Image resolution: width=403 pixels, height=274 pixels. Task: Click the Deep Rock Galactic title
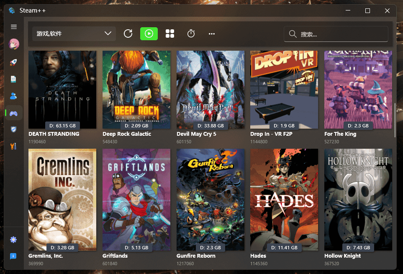click(127, 134)
